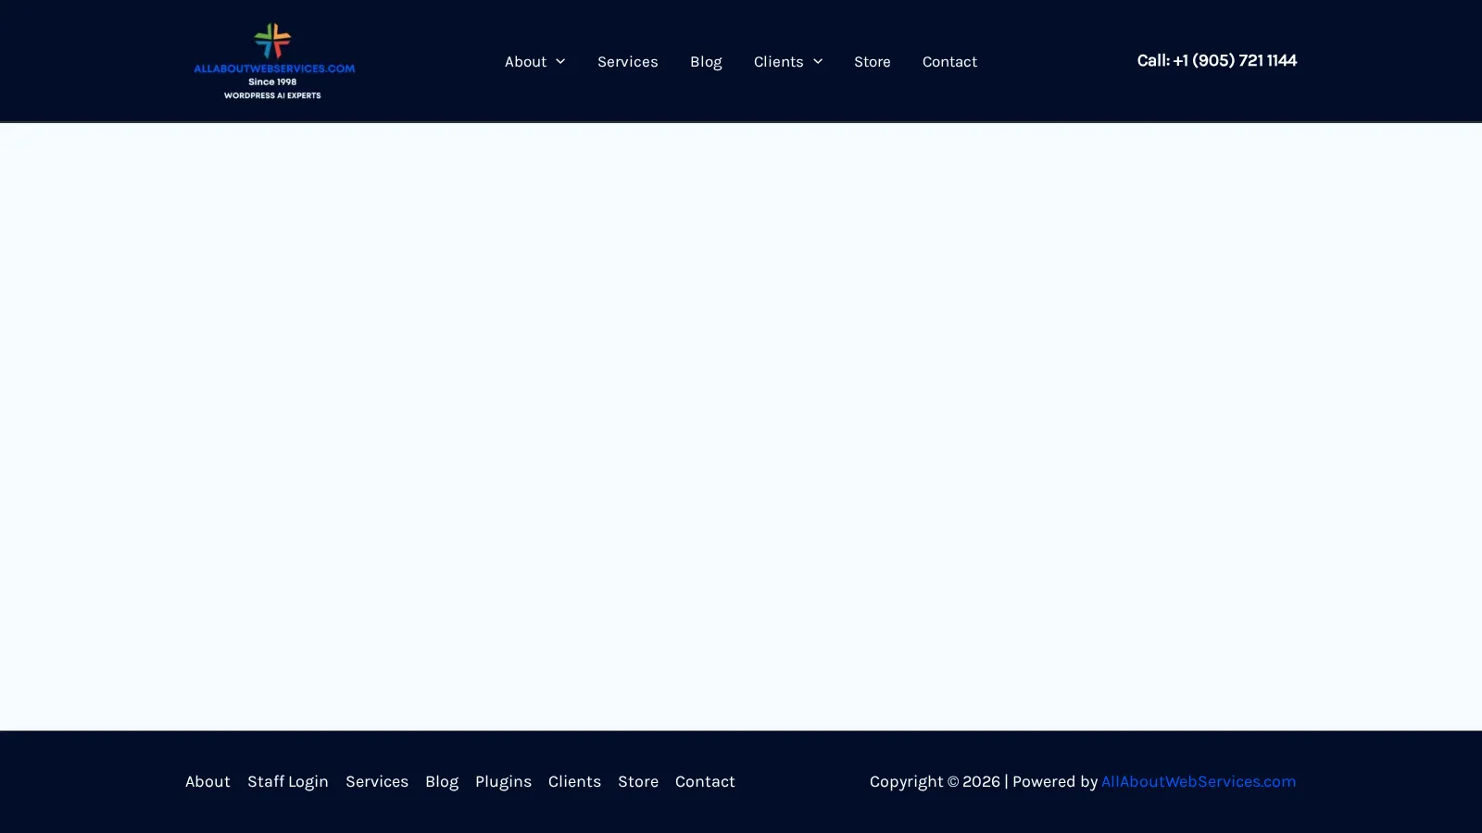Open Contact in the header menu
This screenshot has width=1482, height=833.
[949, 61]
